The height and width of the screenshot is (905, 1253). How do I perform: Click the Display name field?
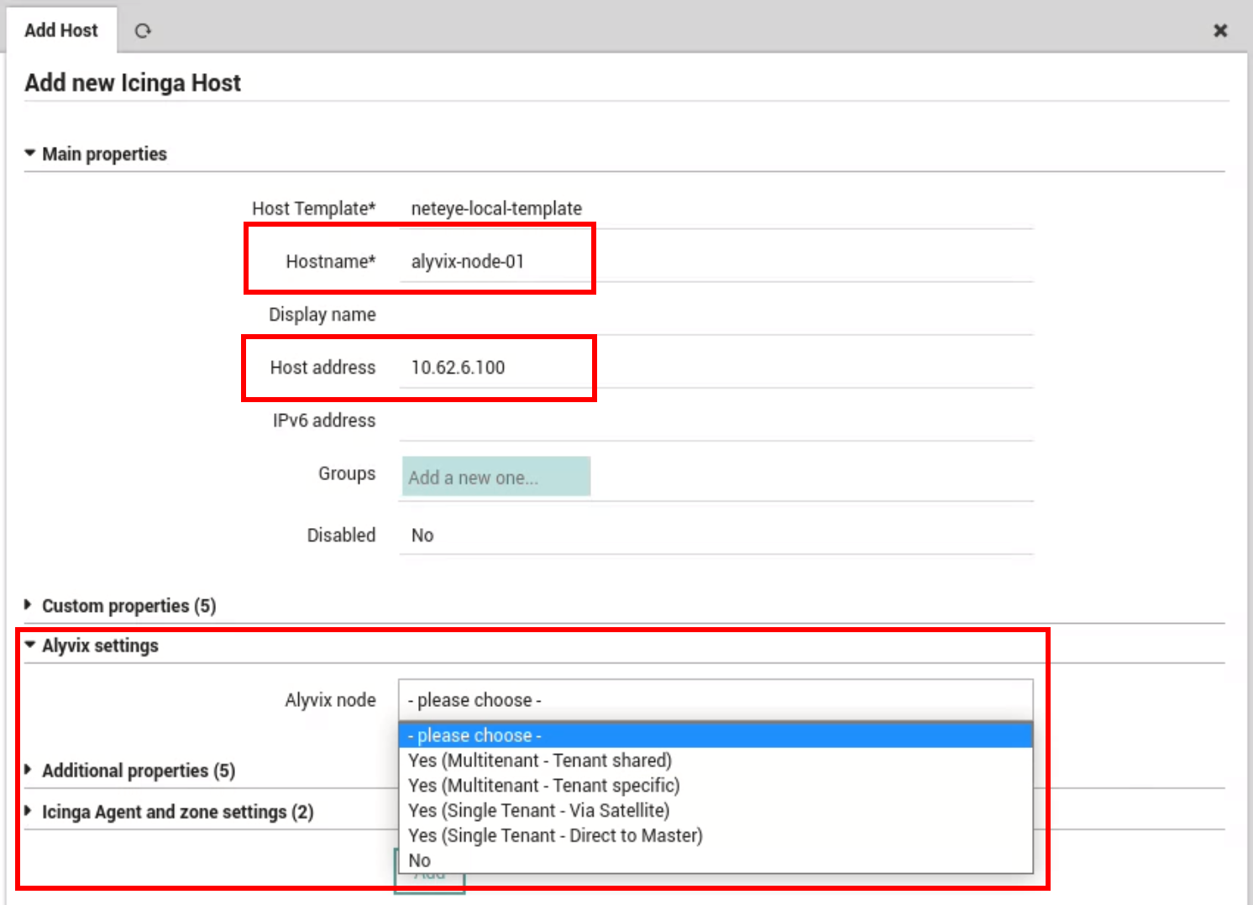(714, 314)
